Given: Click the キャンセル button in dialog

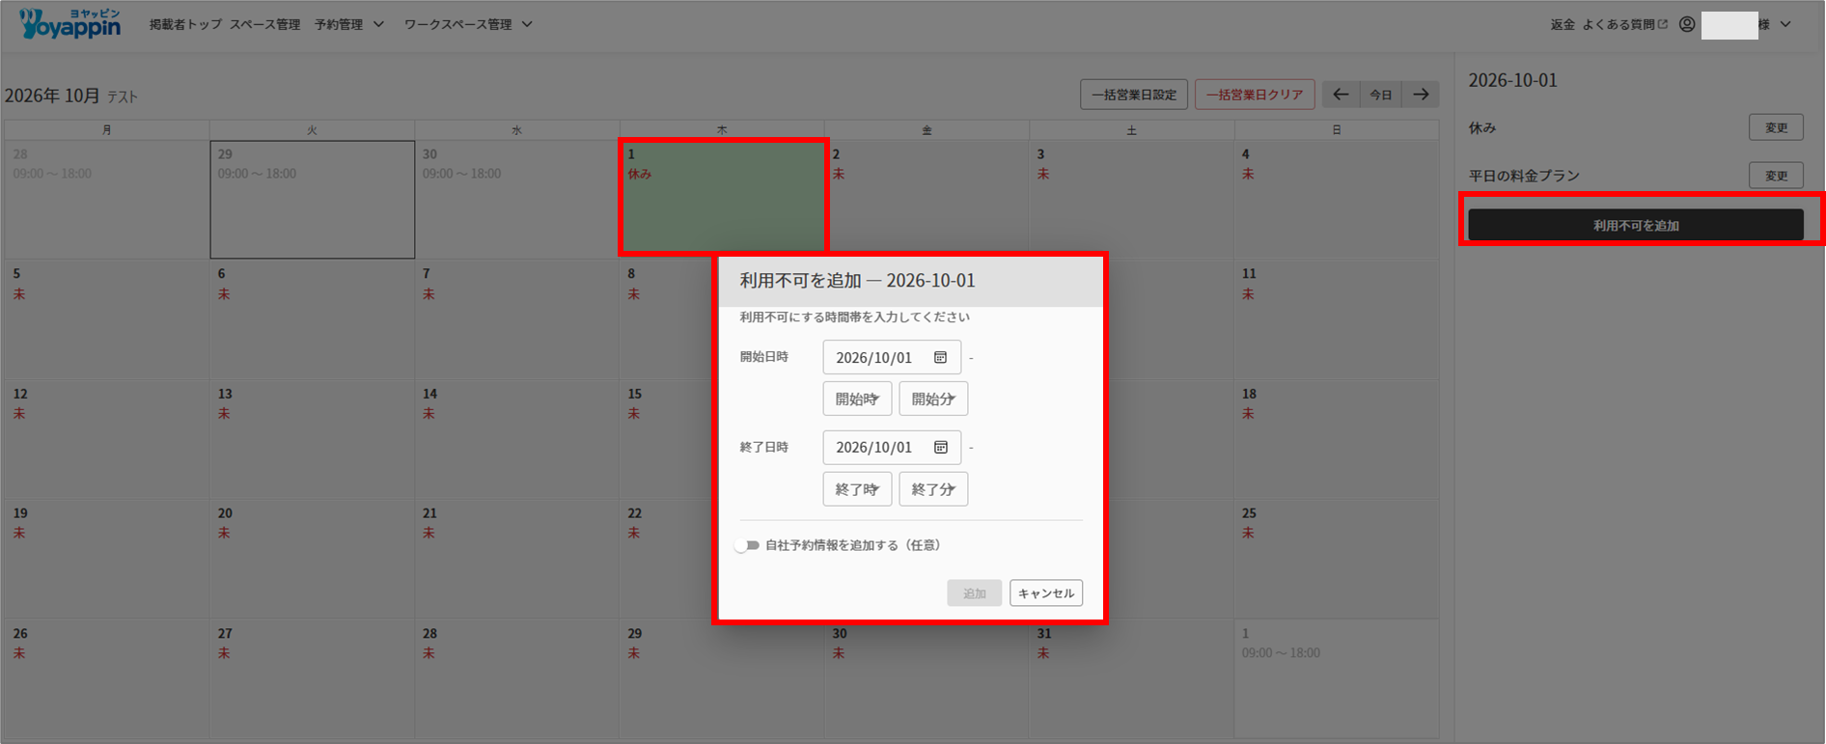Looking at the screenshot, I should (x=1046, y=592).
